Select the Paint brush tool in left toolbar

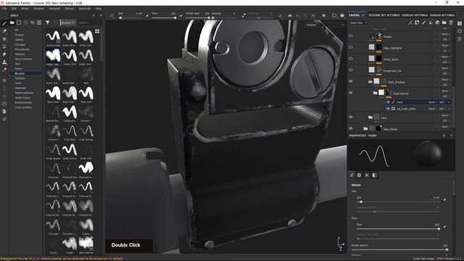pos(4,23)
